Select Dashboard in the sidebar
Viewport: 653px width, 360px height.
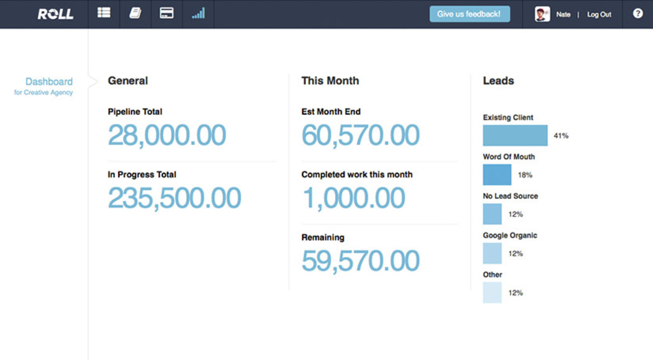coord(49,82)
